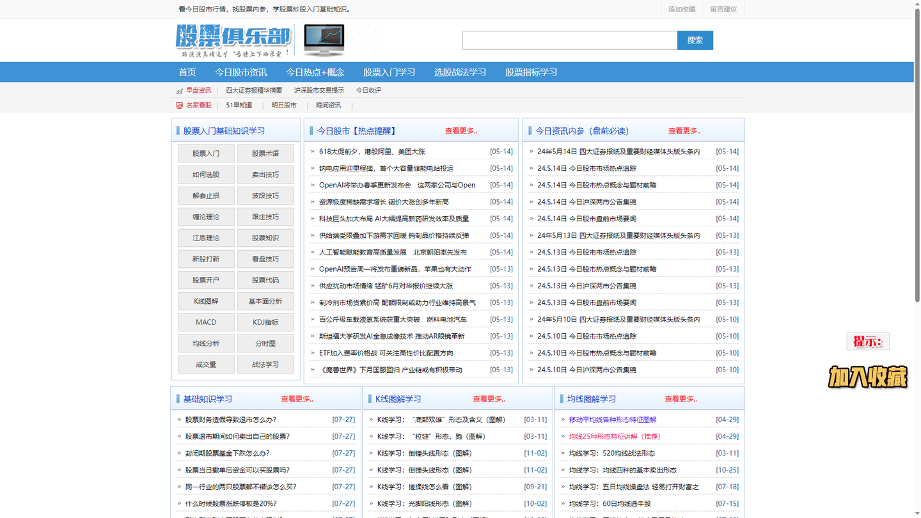Select 明日股市 sub-link
This screenshot has width=921, height=518.
pos(284,105)
